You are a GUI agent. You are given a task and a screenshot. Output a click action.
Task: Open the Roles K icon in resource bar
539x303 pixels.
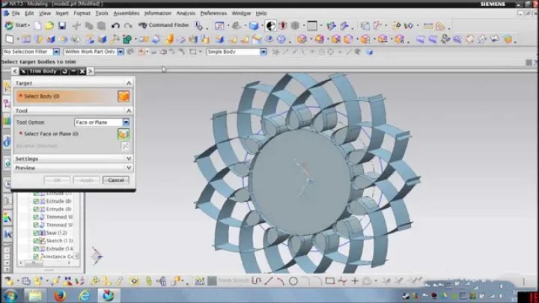7,234
